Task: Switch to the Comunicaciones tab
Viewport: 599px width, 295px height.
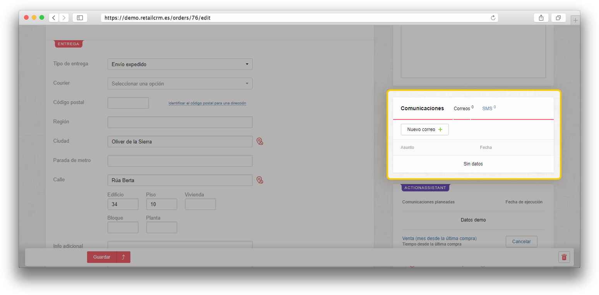Action: click(x=422, y=108)
